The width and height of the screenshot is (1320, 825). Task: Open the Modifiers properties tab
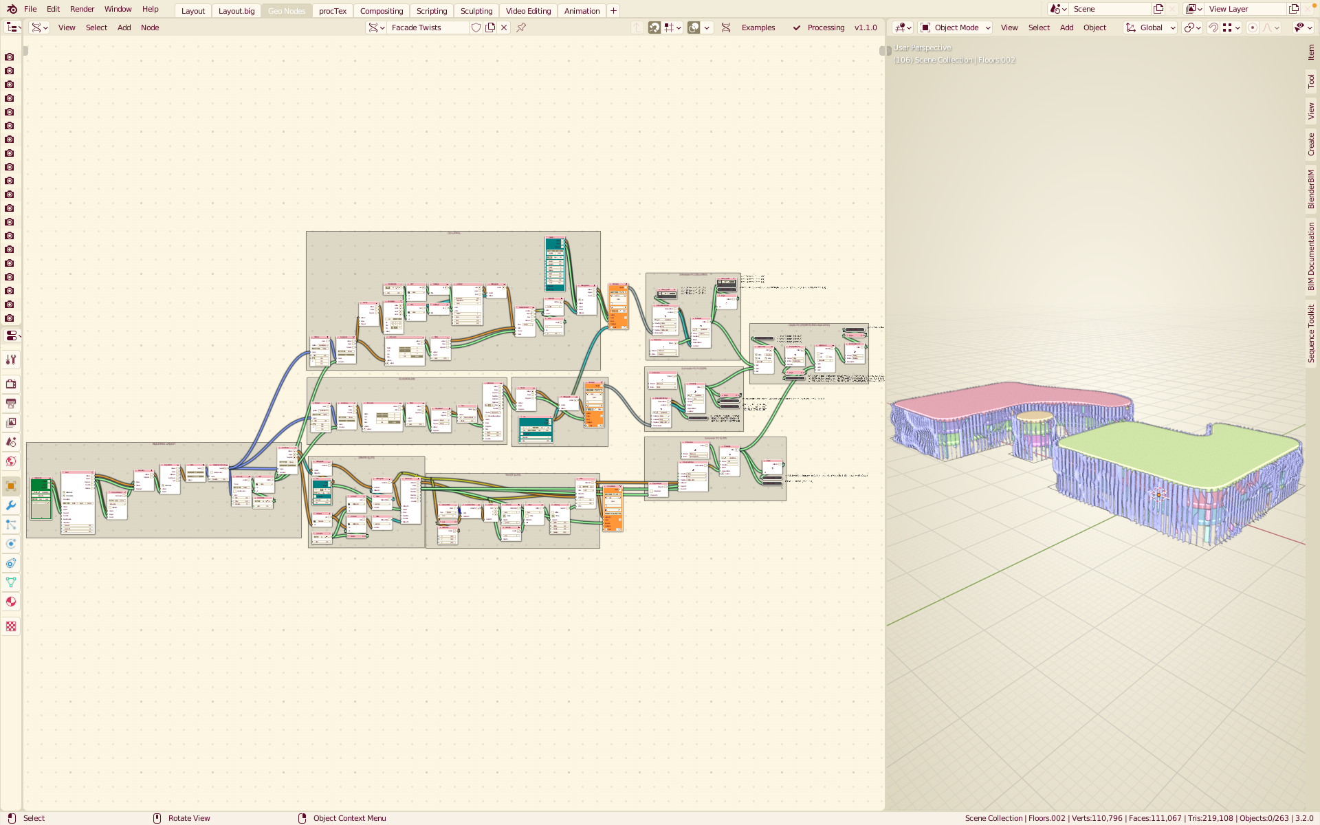(11, 505)
